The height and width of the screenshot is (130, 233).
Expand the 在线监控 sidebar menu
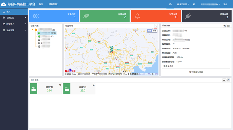(14, 18)
